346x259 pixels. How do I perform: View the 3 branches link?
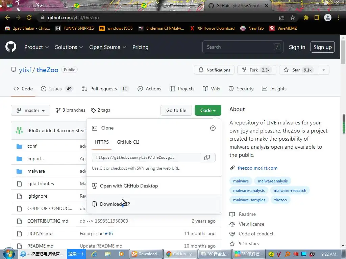[71, 110]
